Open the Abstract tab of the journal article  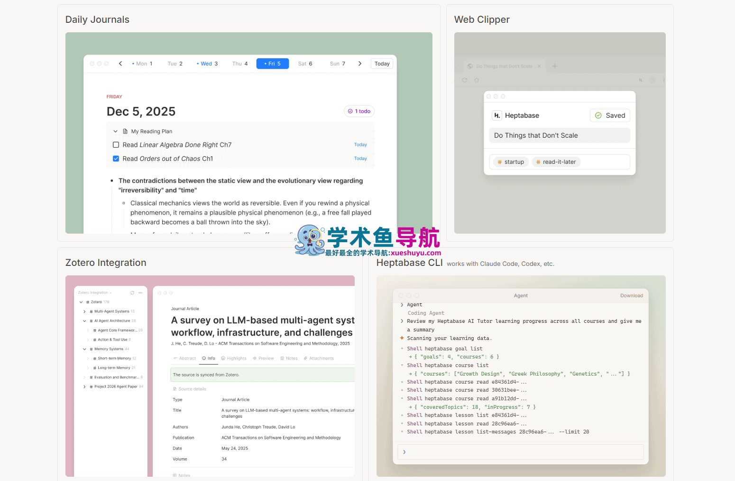[x=184, y=358]
